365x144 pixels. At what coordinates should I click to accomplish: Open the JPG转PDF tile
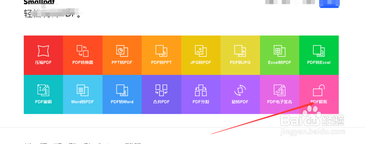tap(201, 55)
